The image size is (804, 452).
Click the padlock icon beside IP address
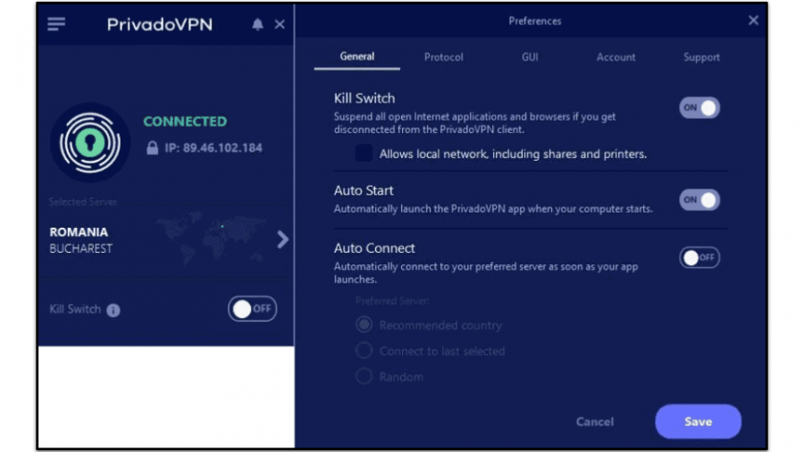tap(152, 148)
